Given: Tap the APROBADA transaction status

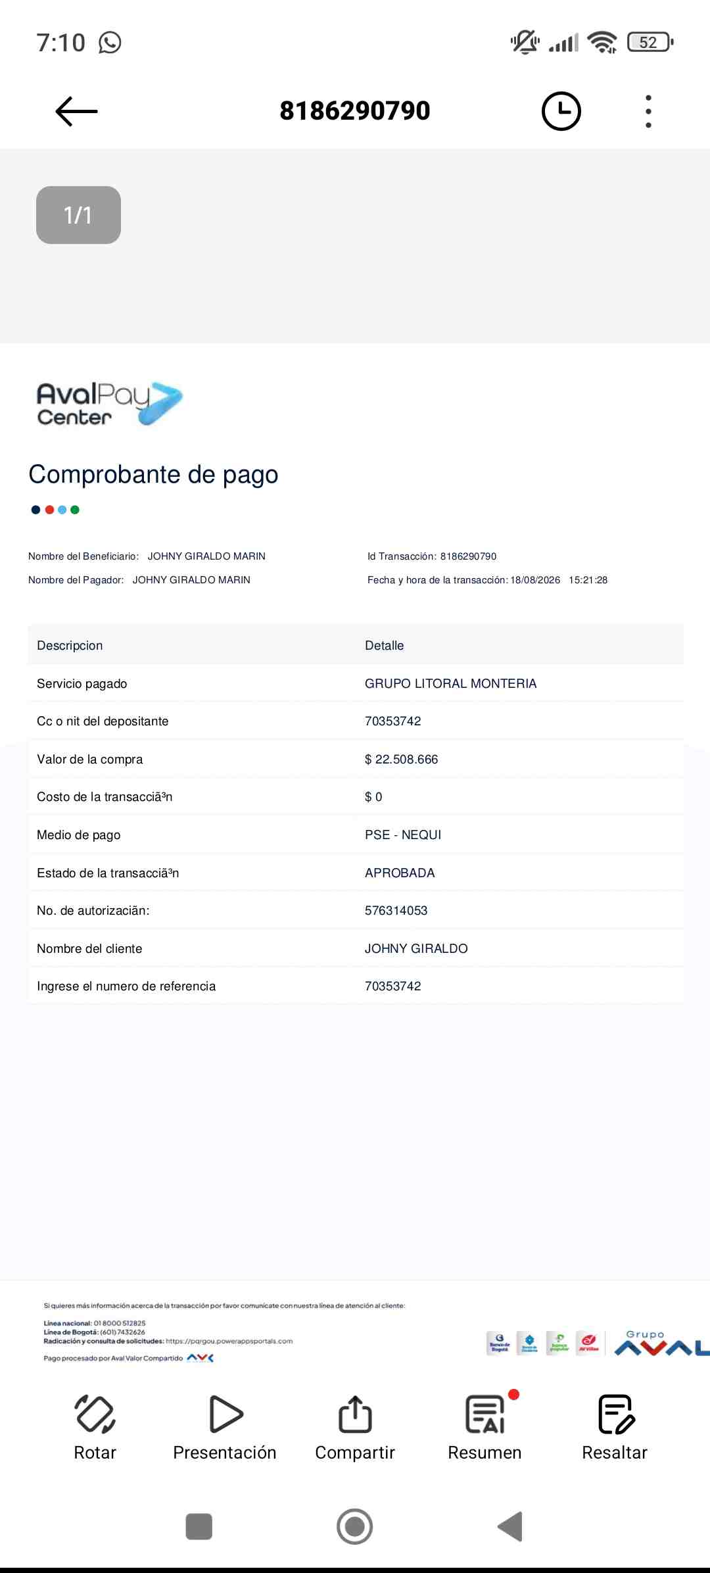Looking at the screenshot, I should [400, 873].
